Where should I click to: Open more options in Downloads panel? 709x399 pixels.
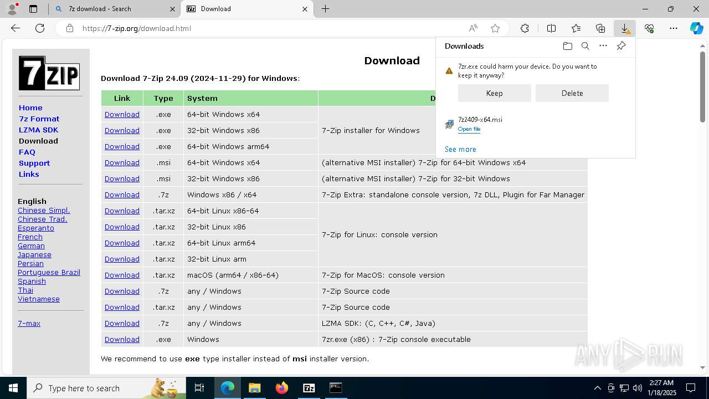(603, 46)
